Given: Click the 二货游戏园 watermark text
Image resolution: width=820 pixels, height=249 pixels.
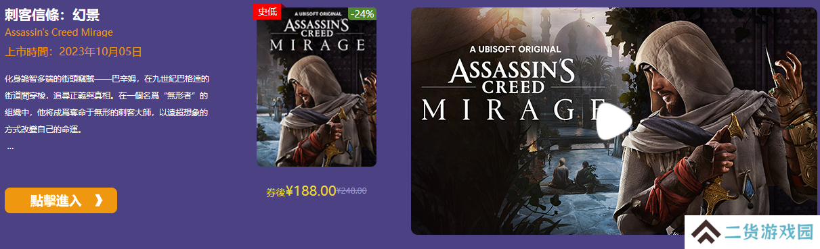Looking at the screenshot, I should (768, 233).
